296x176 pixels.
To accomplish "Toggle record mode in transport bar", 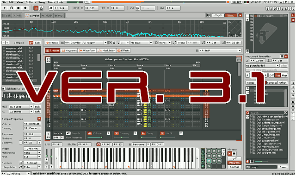I will (x=25, y=8).
